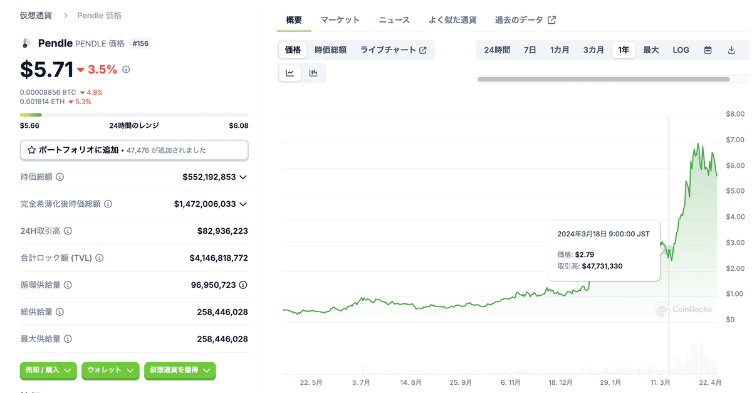The height and width of the screenshot is (393, 752).
Task: Click the $5.71 current price
Action: (46, 70)
